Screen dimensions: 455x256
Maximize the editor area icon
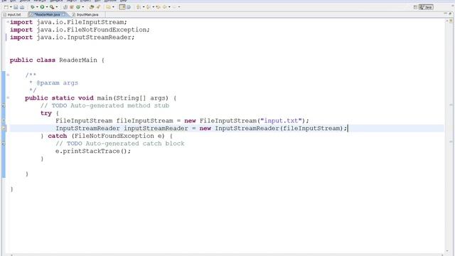pos(451,14)
